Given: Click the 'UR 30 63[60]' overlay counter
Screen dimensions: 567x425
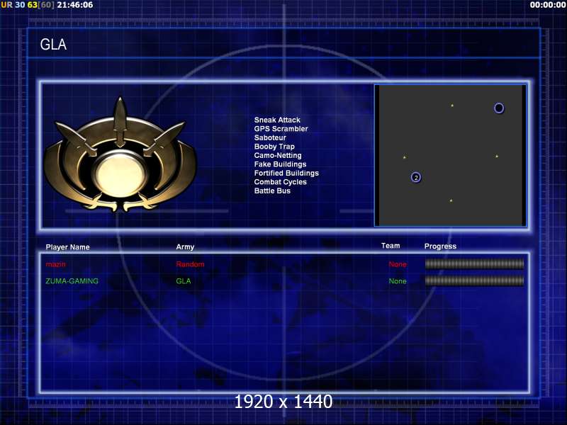Looking at the screenshot, I should click(x=28, y=5).
